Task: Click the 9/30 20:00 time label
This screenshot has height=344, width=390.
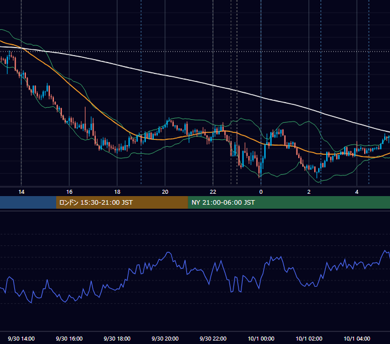Action: pyautogui.click(x=165, y=338)
